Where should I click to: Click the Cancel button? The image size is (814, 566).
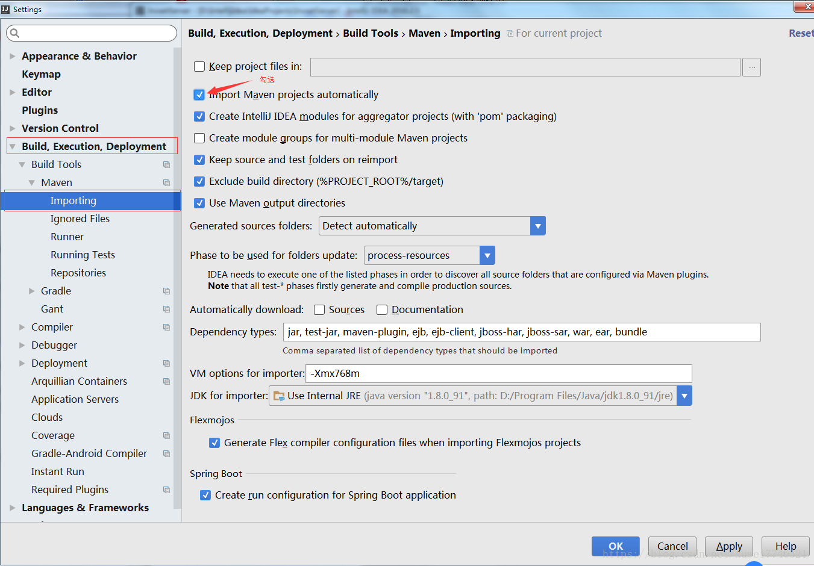(672, 546)
